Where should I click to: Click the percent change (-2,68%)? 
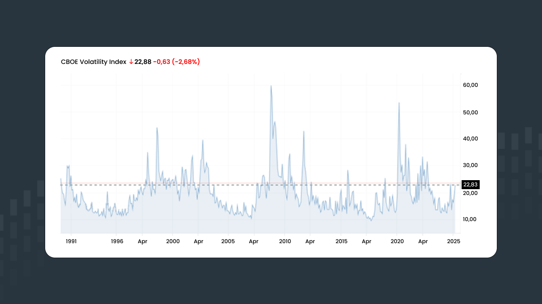click(186, 62)
